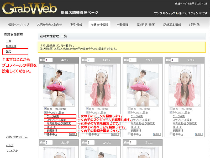Open the マニュアル link
Viewport: 210px width, 158px height.
[12, 151]
